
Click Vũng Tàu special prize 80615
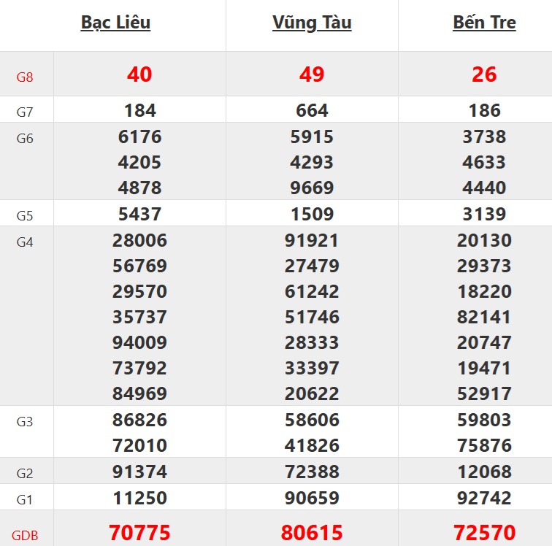[312, 532]
